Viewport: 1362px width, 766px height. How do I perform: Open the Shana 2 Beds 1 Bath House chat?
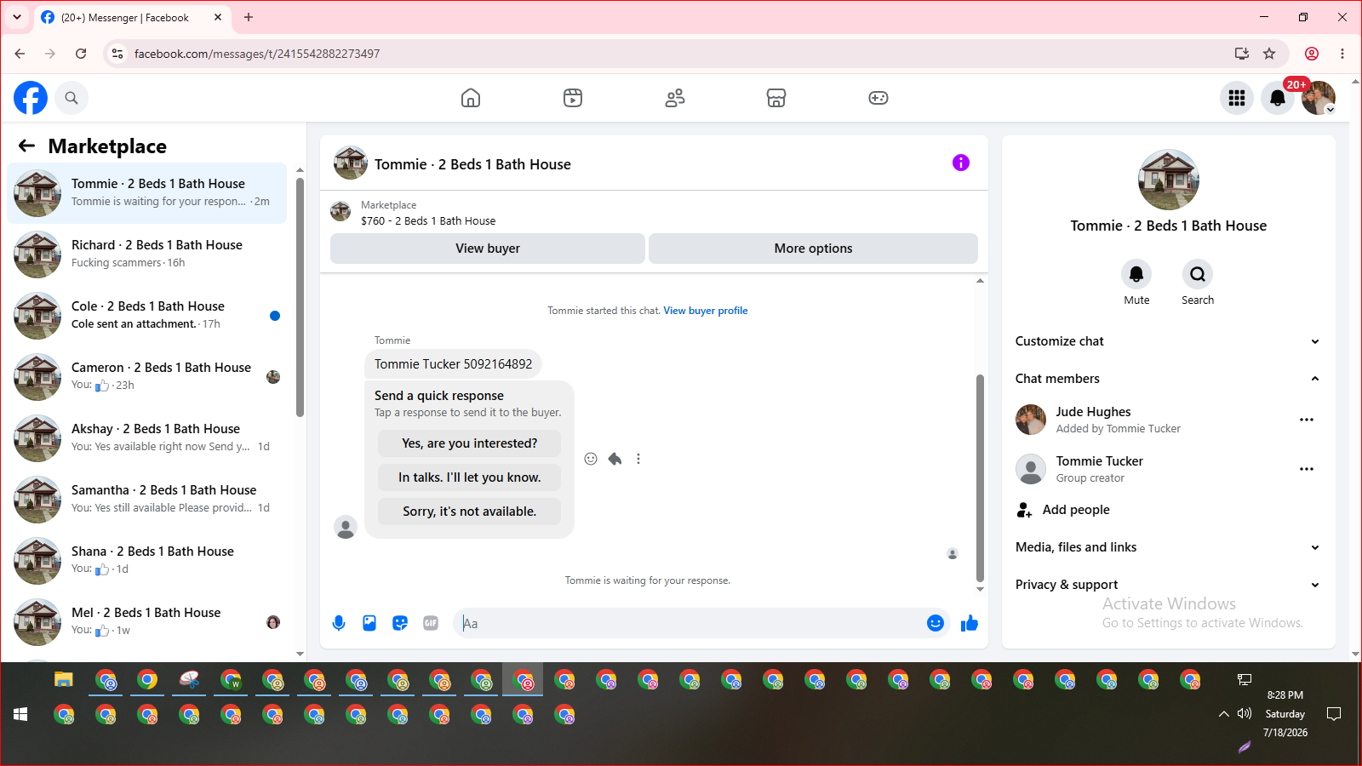[x=146, y=561]
